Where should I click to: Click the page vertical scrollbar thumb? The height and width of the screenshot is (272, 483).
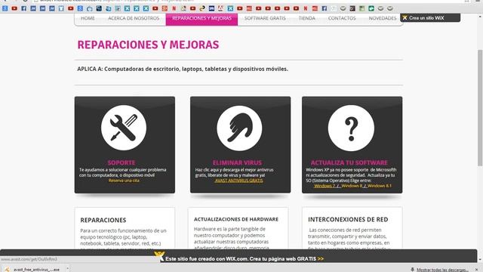[480, 108]
